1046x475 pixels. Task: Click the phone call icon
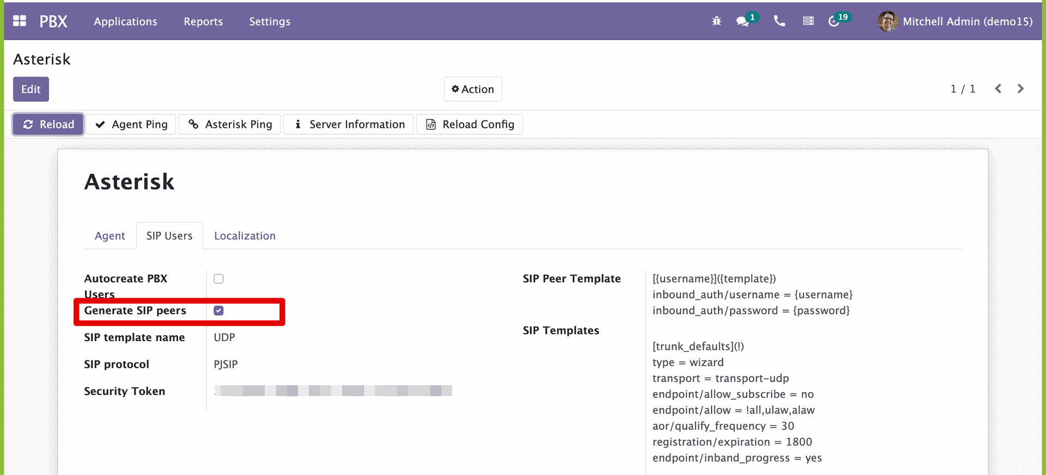tap(779, 21)
